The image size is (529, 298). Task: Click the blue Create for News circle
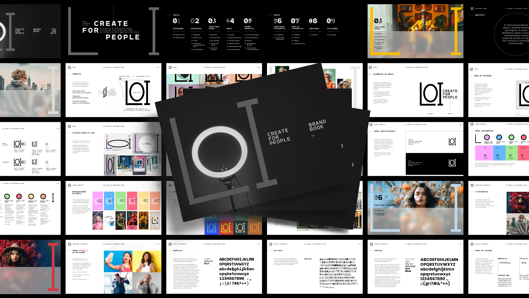coord(499,137)
